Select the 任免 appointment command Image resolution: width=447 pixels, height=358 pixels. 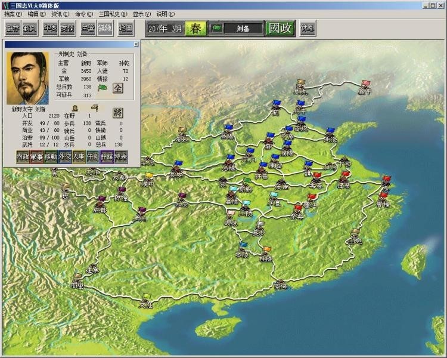click(x=92, y=157)
